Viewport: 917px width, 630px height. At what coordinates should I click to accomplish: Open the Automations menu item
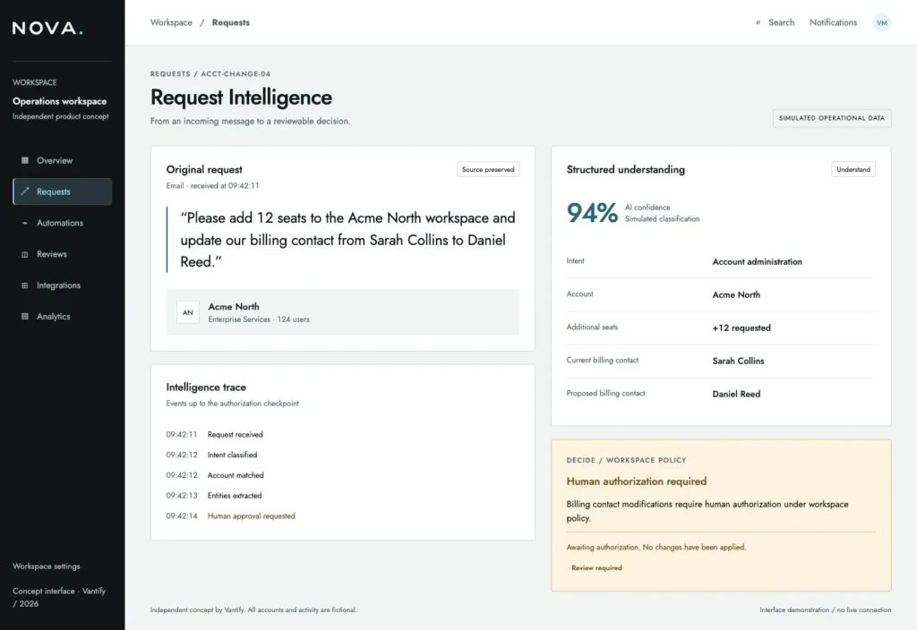62,223
